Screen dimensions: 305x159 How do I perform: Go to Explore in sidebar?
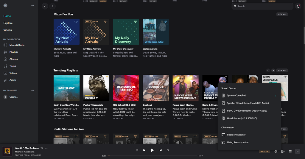point(8,23)
